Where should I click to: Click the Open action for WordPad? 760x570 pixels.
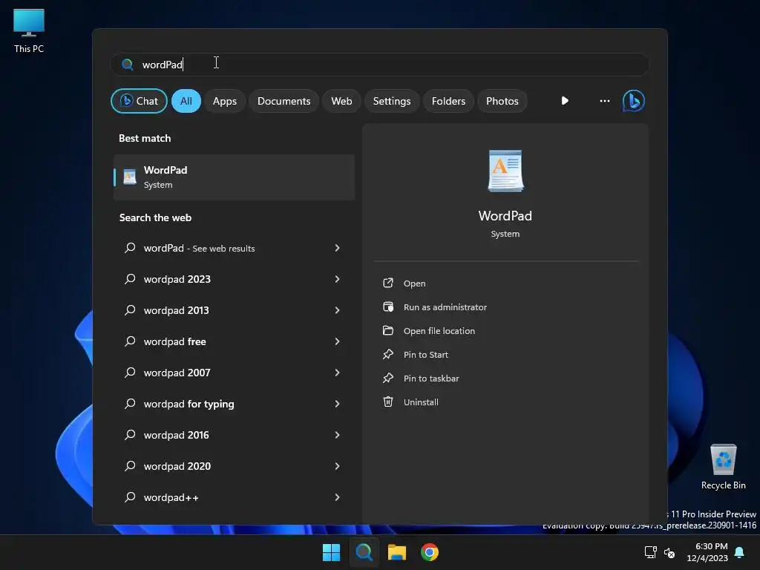coord(414,284)
